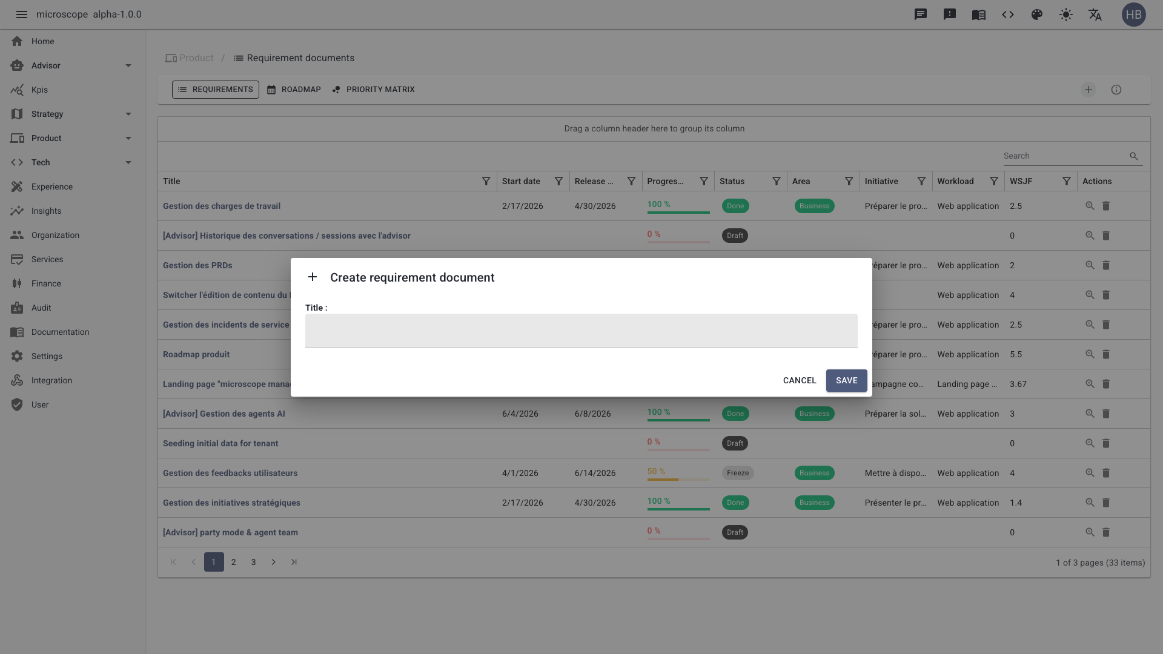The width and height of the screenshot is (1163, 654).
Task: Switch to the Roadmap tab
Action: [x=294, y=90]
